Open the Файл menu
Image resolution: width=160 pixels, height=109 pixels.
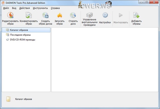pyautogui.click(x=6, y=8)
